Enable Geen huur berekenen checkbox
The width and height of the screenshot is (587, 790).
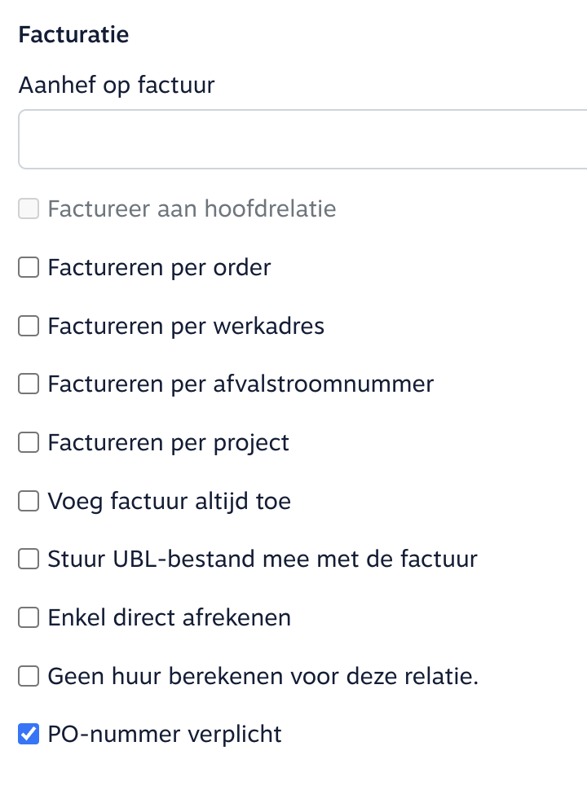tap(29, 676)
